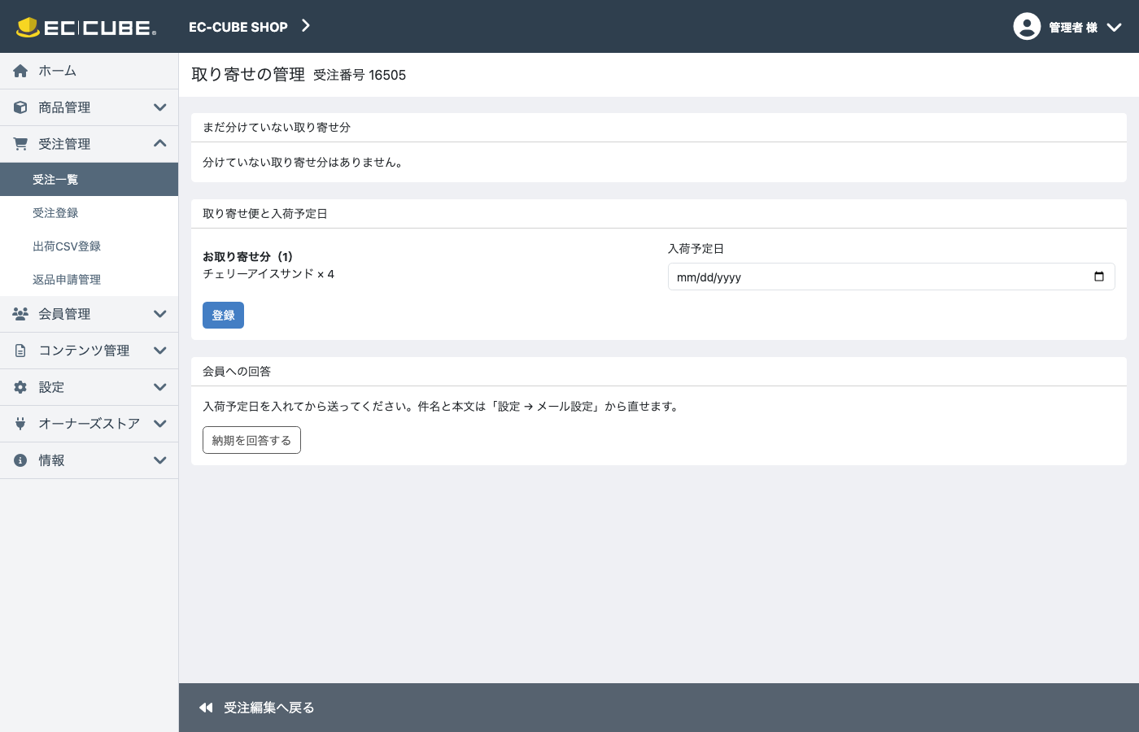The width and height of the screenshot is (1139, 732).
Task: Expand 設定 menu chevron
Action: pyautogui.click(x=160, y=387)
